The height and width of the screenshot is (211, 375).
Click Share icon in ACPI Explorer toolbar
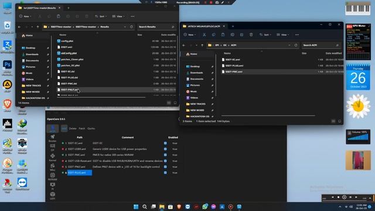tap(241, 35)
